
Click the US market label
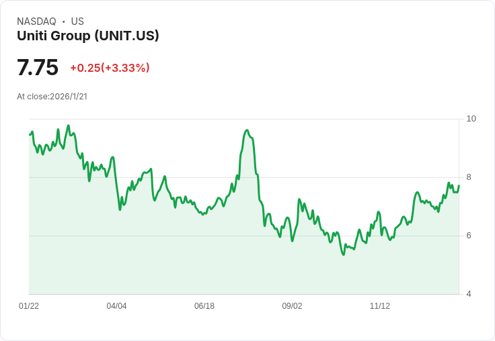point(77,21)
